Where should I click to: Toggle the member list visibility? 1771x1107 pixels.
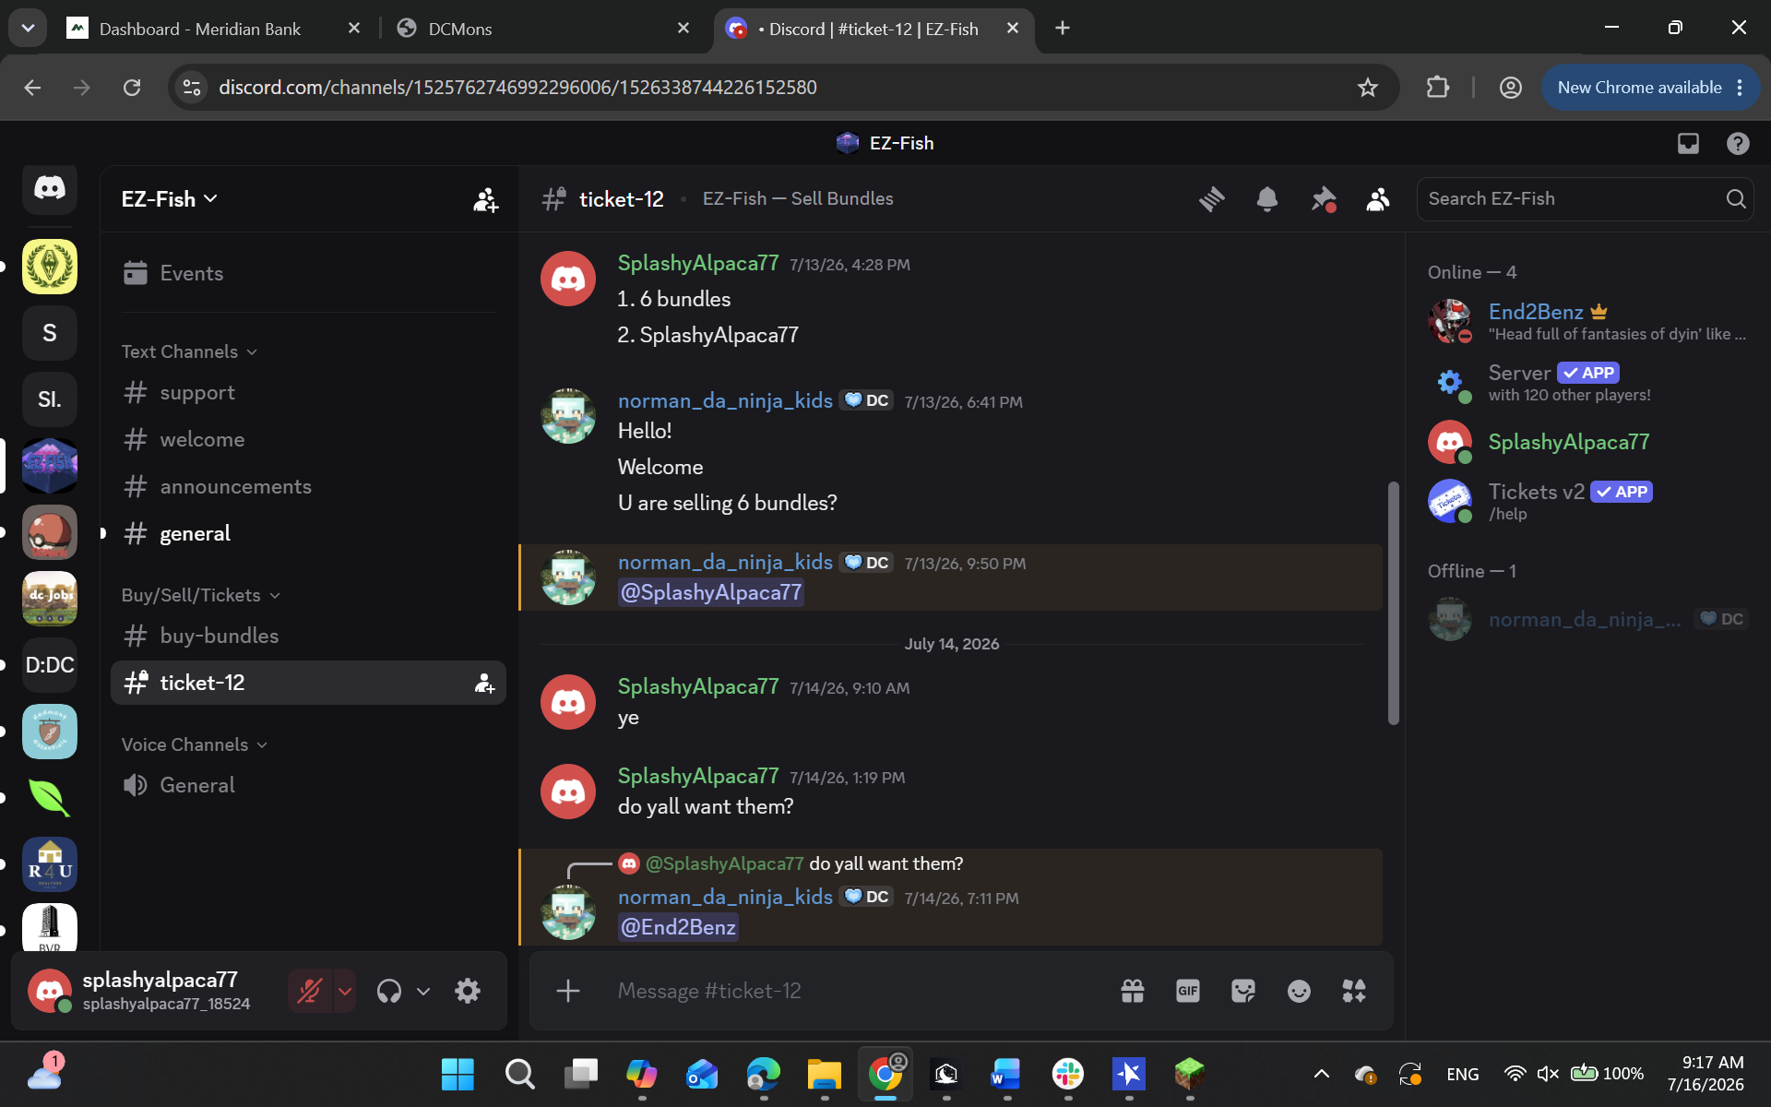click(1378, 198)
